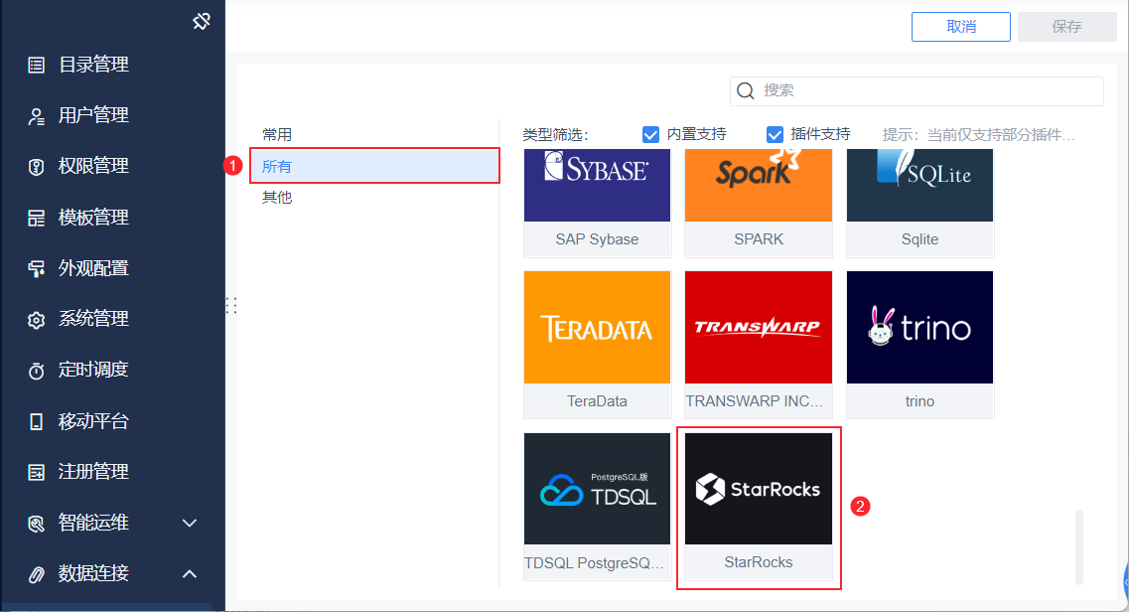Click the TRANSWARP INC... label text
This screenshot has width=1129, height=612.
[755, 401]
